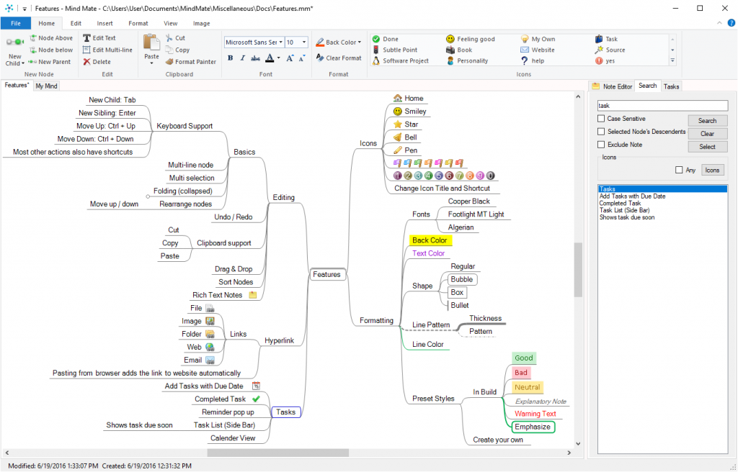Enable the Case Sensitive checkbox
Screen dimensions: 738x472
pos(601,119)
